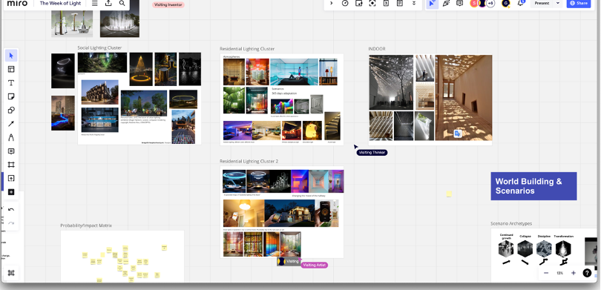This screenshot has width=601, height=290.
Task: Open the Upload tool in left toolbar
Action: 11,179
